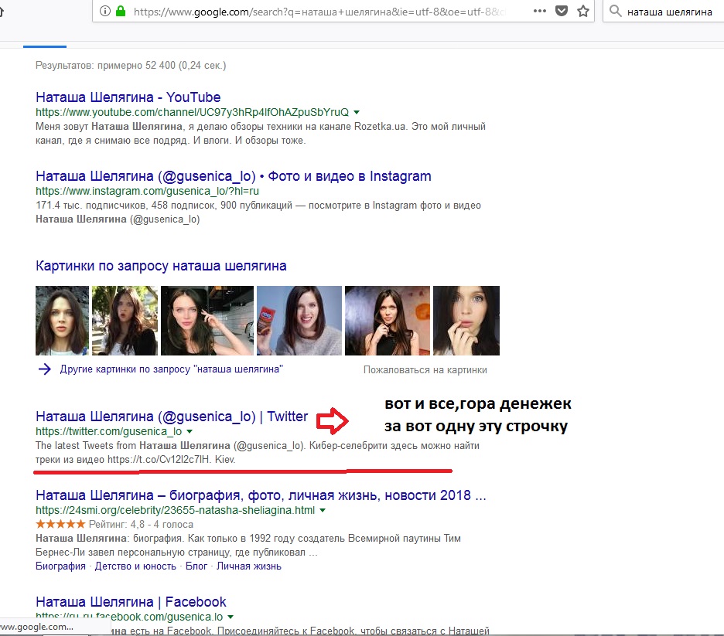This screenshot has height=636, width=724.
Task: Click the twitter.com/gusenica_lo URL text
Action: pyautogui.click(x=108, y=431)
